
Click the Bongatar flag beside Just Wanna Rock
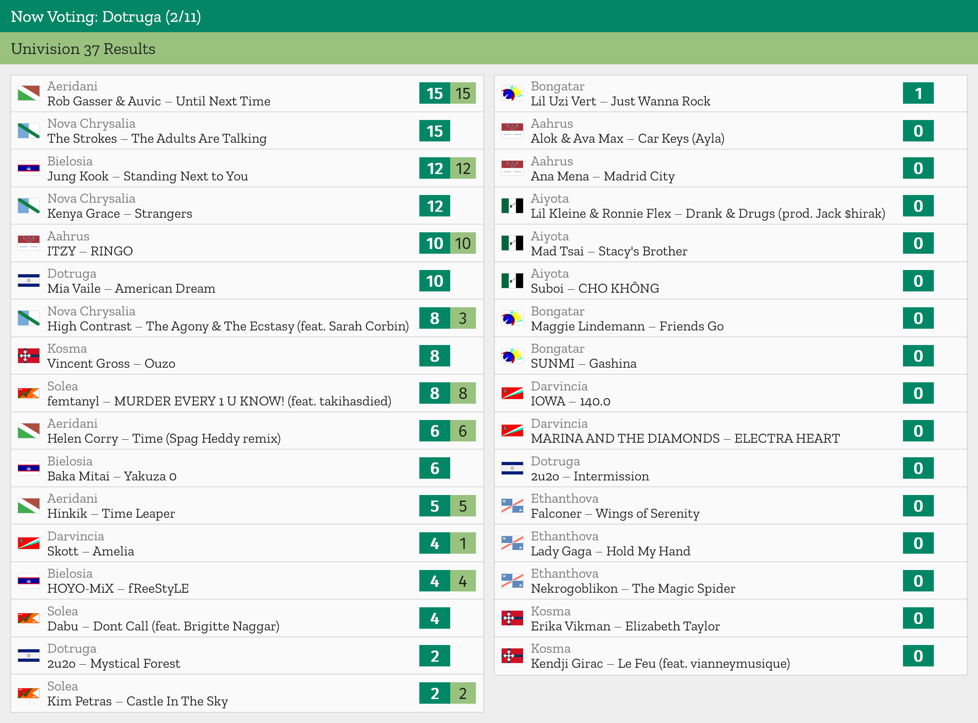pyautogui.click(x=512, y=93)
